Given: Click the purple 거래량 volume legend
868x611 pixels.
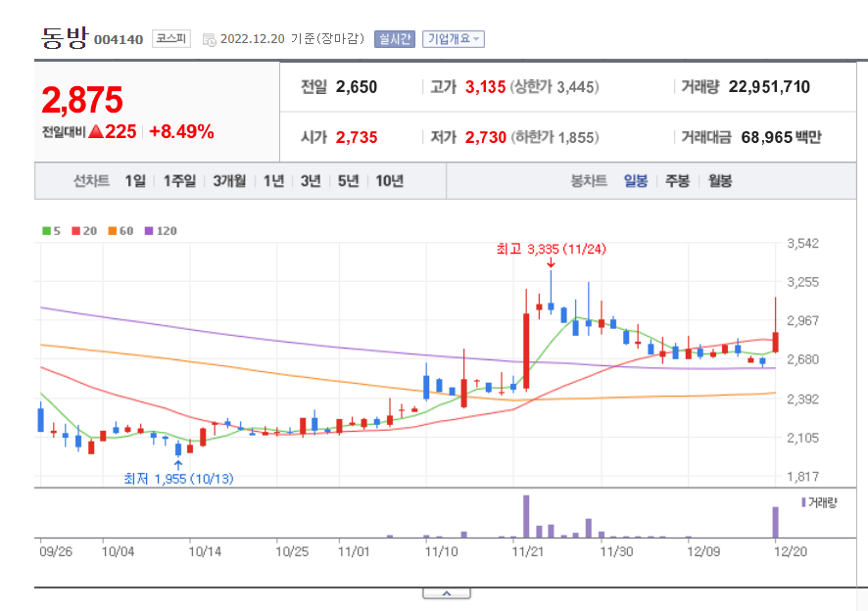Looking at the screenshot, I should pyautogui.click(x=819, y=502).
